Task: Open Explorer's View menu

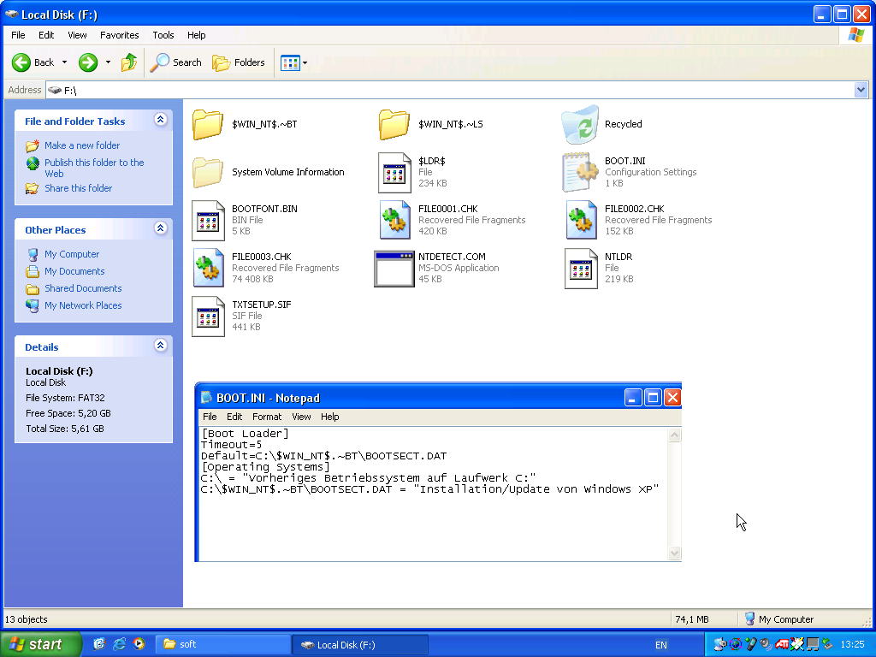Action: click(77, 35)
